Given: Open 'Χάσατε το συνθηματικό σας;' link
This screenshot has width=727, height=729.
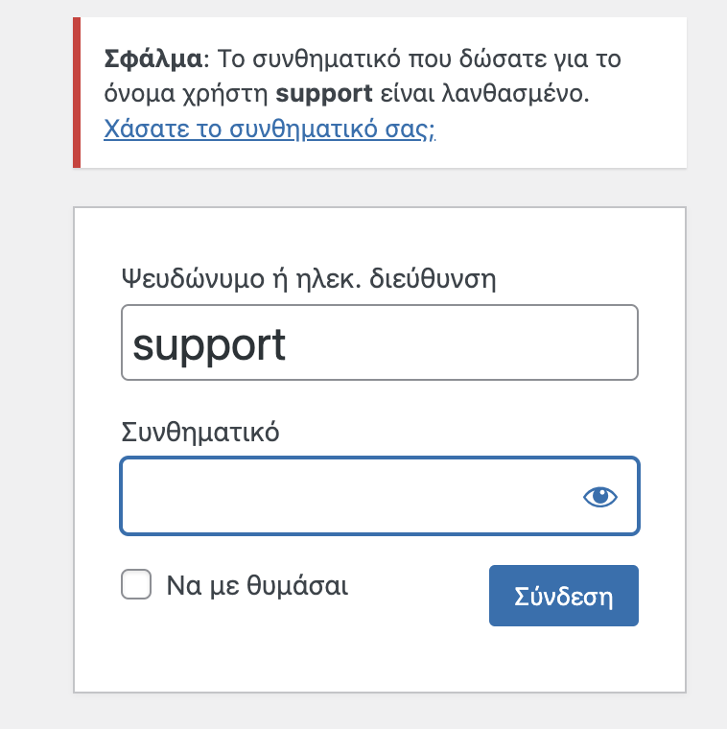Looking at the screenshot, I should (x=270, y=129).
